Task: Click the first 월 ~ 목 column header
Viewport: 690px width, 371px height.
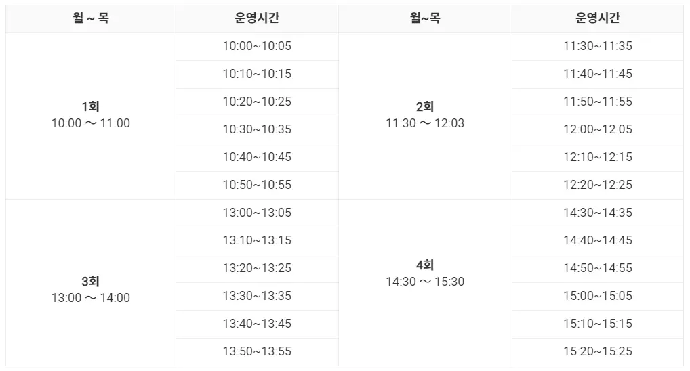Action: (91, 19)
